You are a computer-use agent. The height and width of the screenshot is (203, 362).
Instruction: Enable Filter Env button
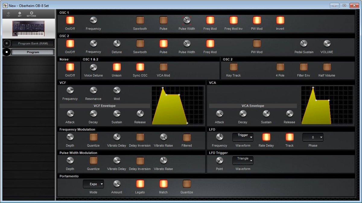point(304,67)
